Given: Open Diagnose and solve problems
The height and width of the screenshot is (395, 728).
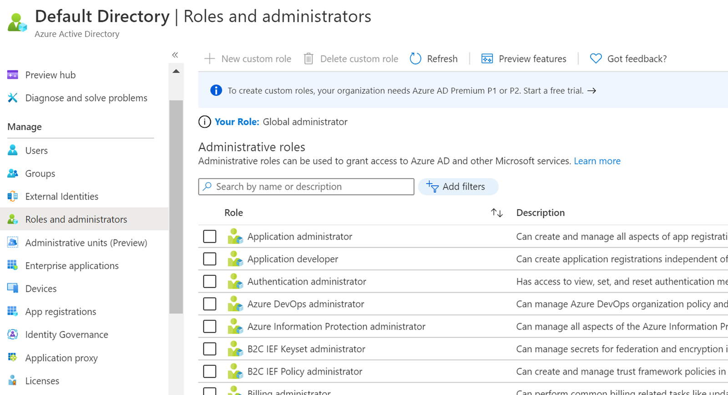Looking at the screenshot, I should [86, 98].
